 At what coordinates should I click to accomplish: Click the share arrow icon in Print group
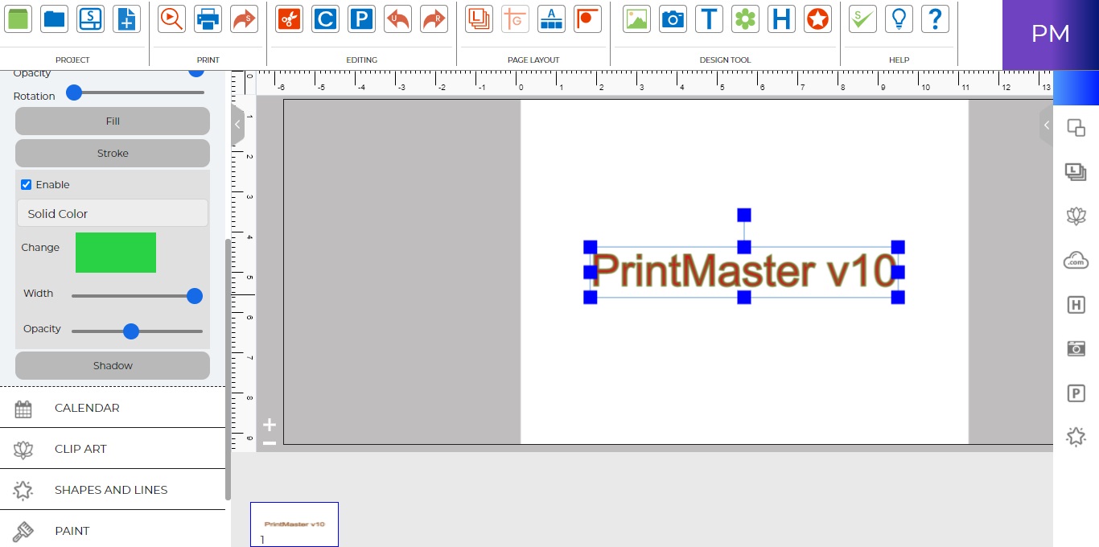[244, 19]
